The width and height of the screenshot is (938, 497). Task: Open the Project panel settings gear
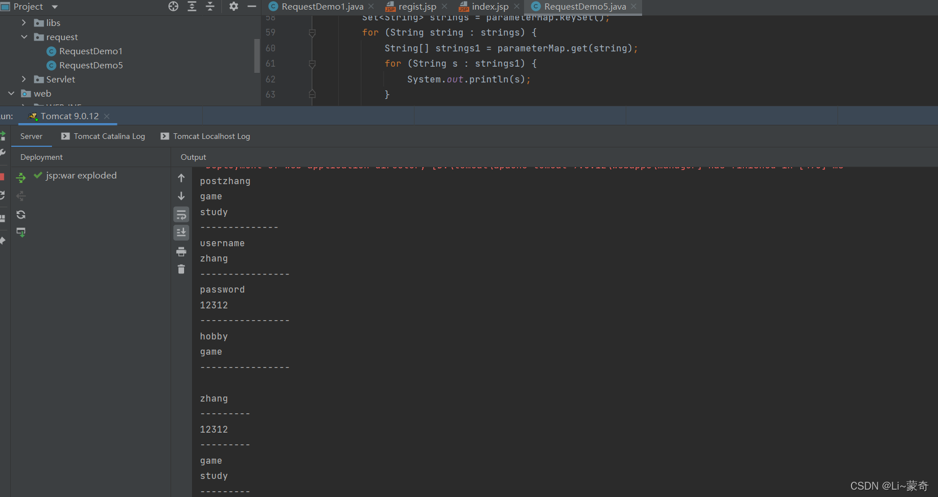234,6
